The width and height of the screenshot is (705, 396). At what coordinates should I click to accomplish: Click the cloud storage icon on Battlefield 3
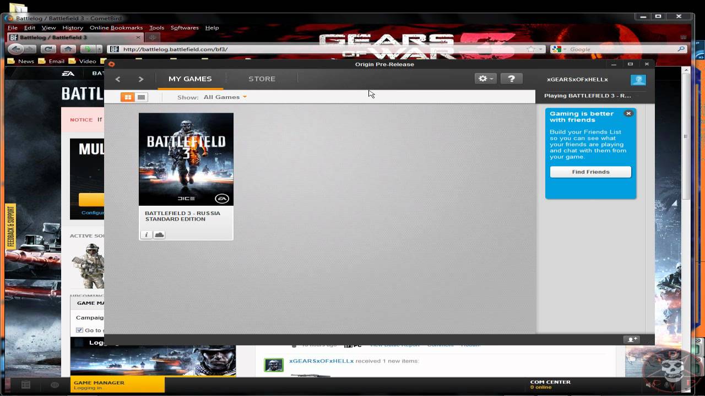pyautogui.click(x=159, y=235)
